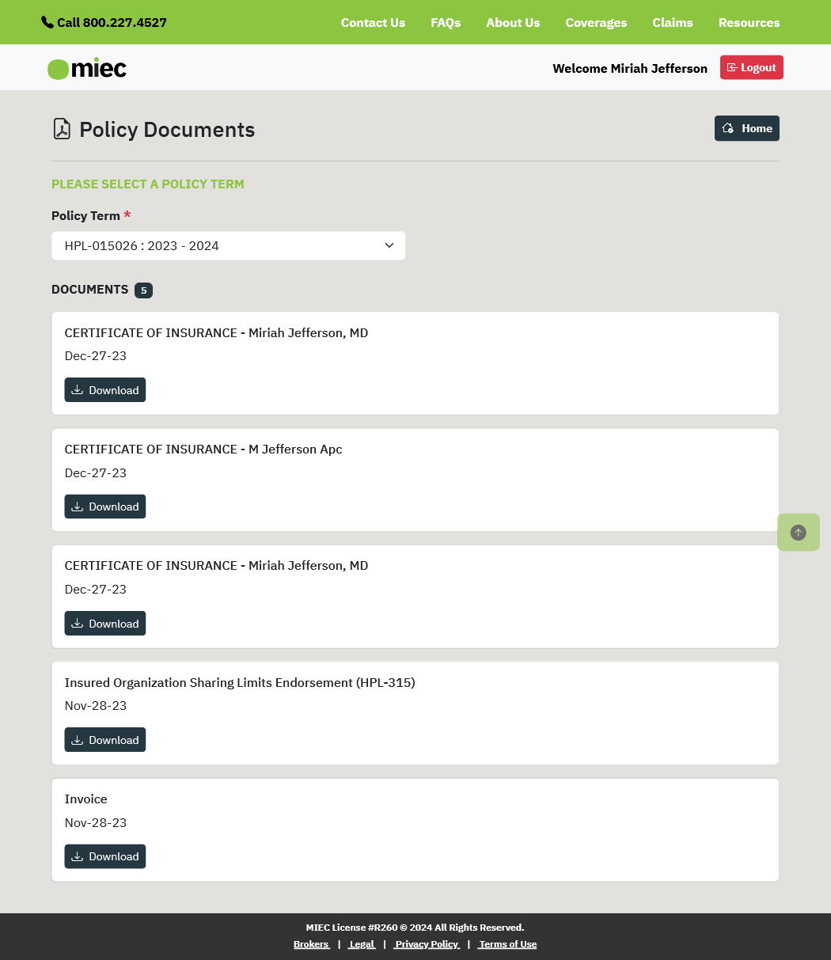Download the Insured Organization Sharing Limits Endorsement

(104, 739)
